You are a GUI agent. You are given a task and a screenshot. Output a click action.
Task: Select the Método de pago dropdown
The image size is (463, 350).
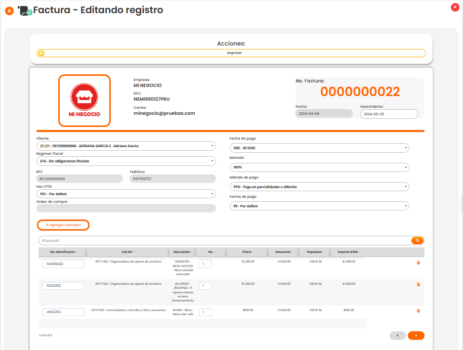pyautogui.click(x=319, y=187)
